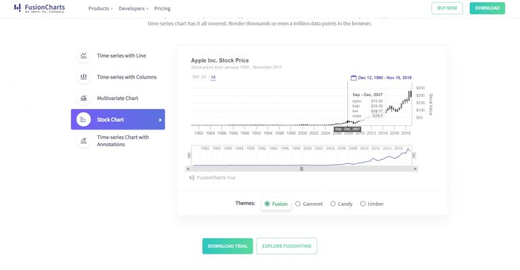The height and width of the screenshot is (270, 520).
Task: Click the horizontal scrollbar thumb under navigator
Action: click(301, 168)
